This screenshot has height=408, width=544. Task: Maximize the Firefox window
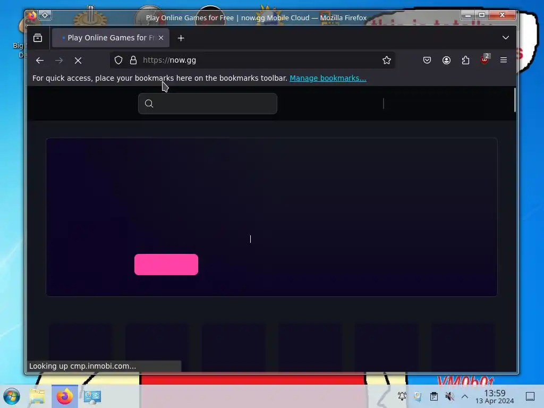[x=482, y=15]
